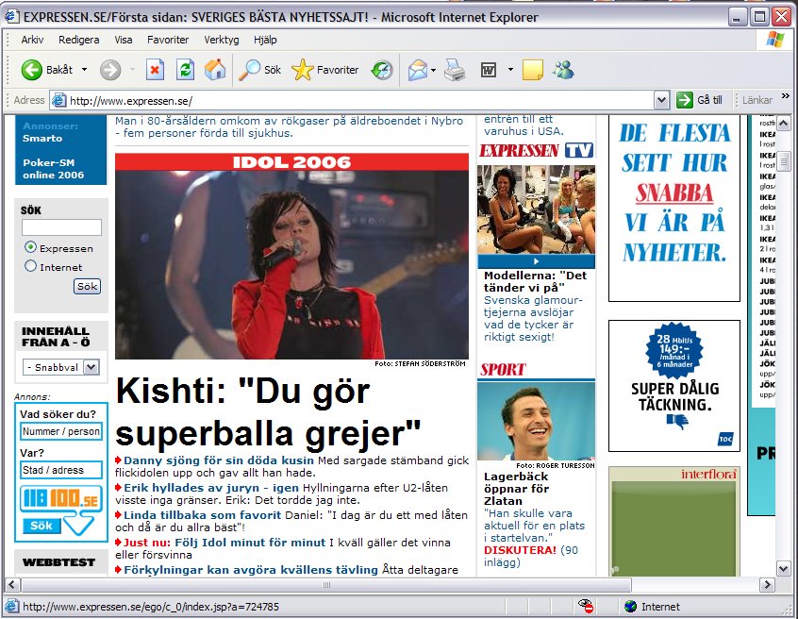Image resolution: width=798 pixels, height=619 pixels.
Task: Click the Zlatan photo under Sport
Action: (536, 422)
